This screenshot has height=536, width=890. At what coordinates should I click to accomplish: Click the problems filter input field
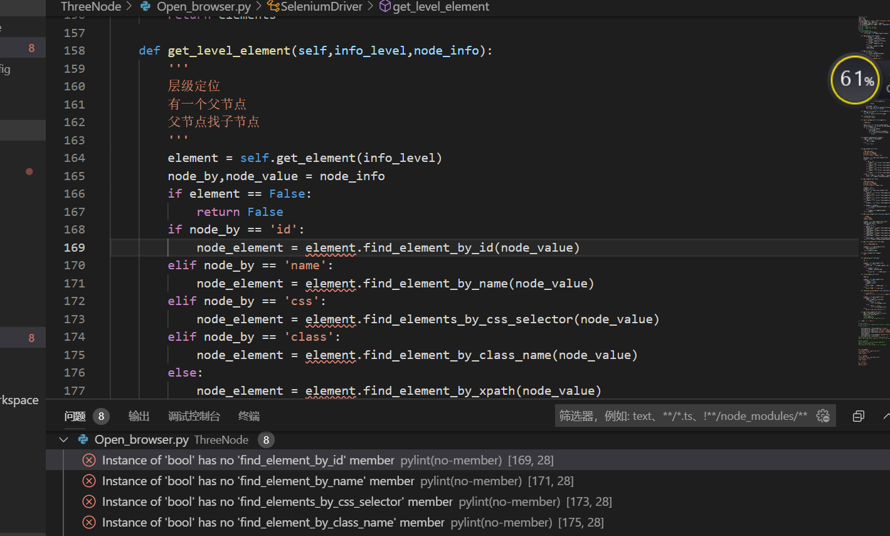684,415
